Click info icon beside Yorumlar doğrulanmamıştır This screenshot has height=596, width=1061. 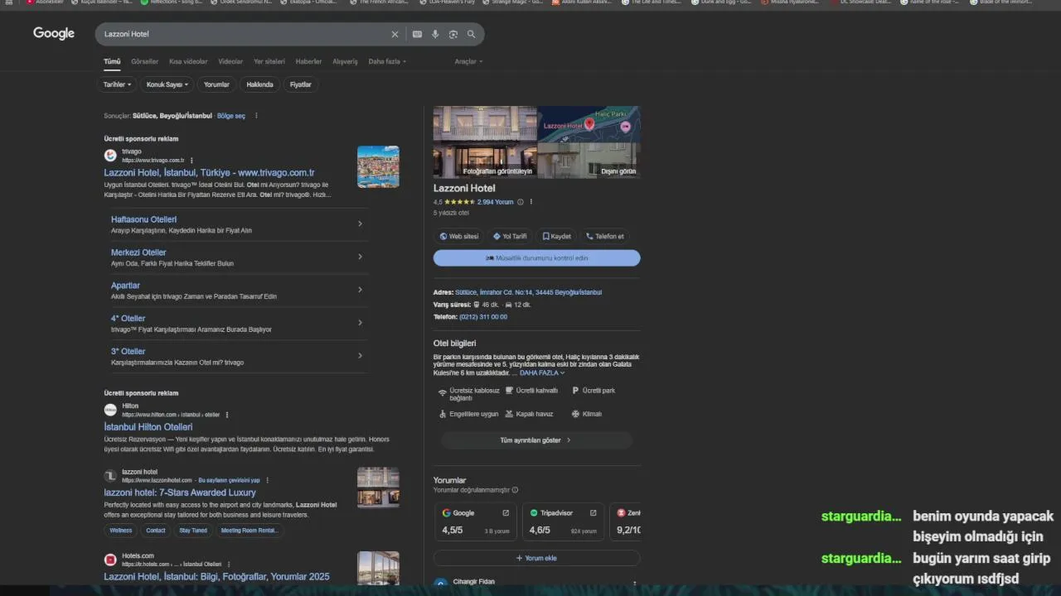pyautogui.click(x=515, y=490)
